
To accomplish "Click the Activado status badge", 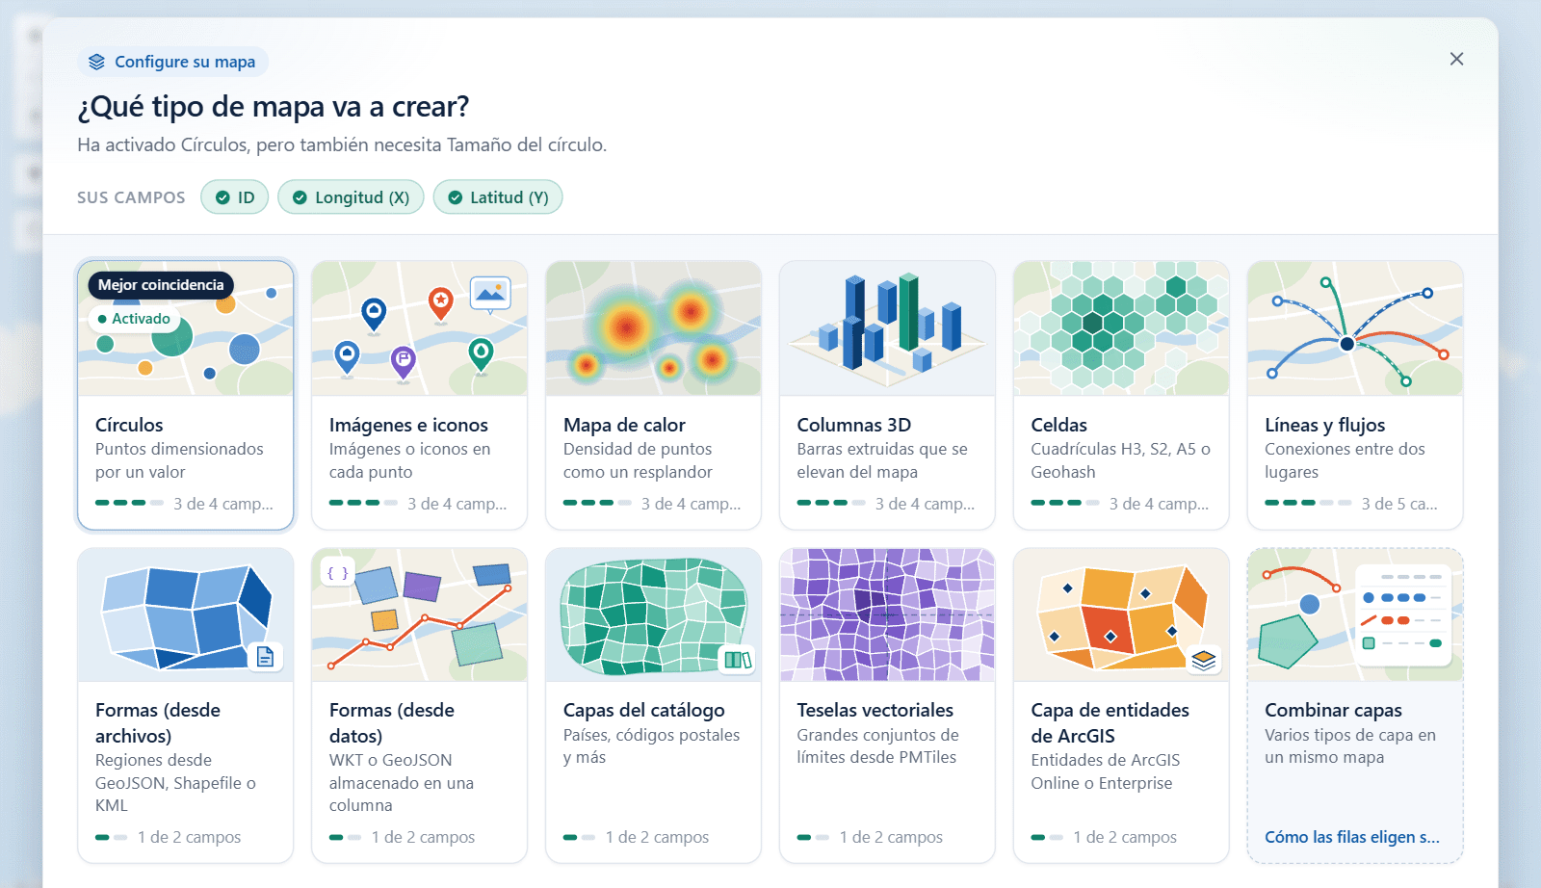I will pos(134,319).
